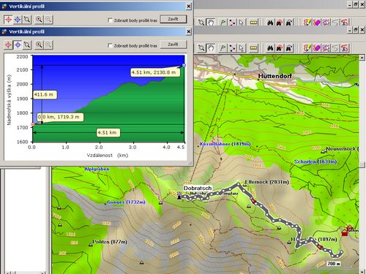Activate the zoom-area magnifier in front profile dialog
This screenshot has height=274, width=366.
click(27, 45)
